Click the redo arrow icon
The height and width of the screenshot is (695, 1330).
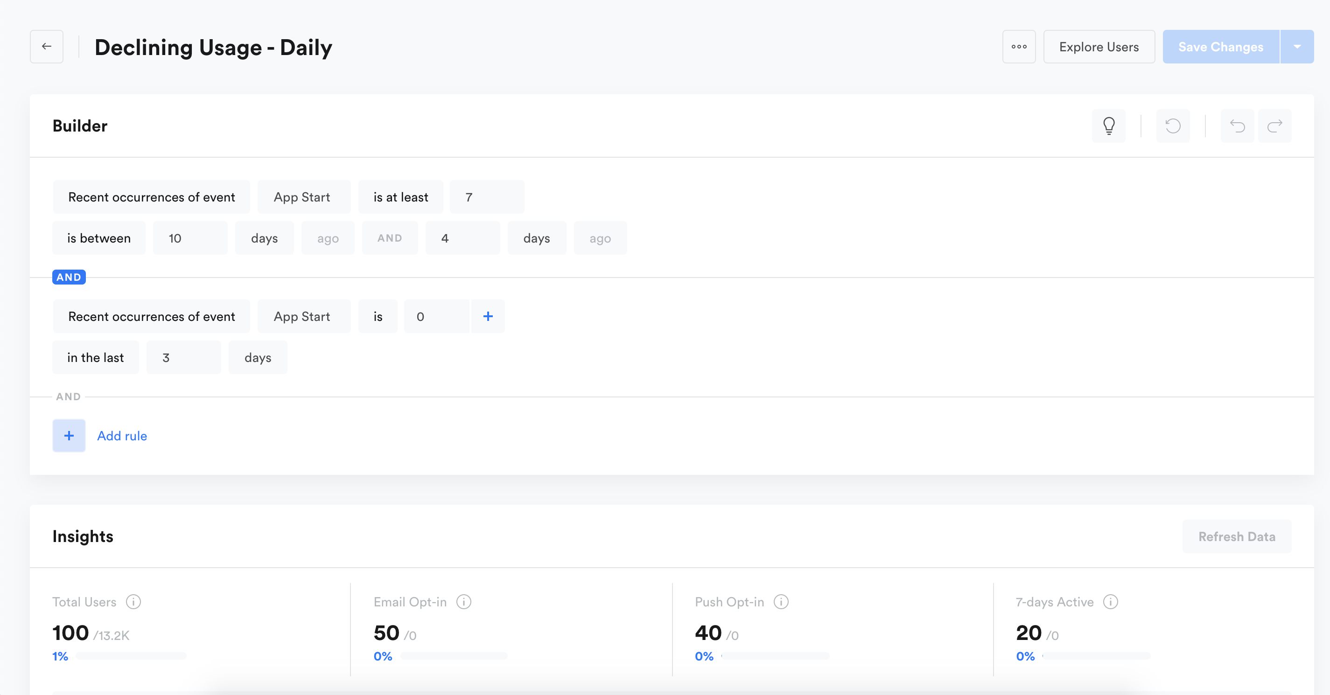pos(1274,126)
